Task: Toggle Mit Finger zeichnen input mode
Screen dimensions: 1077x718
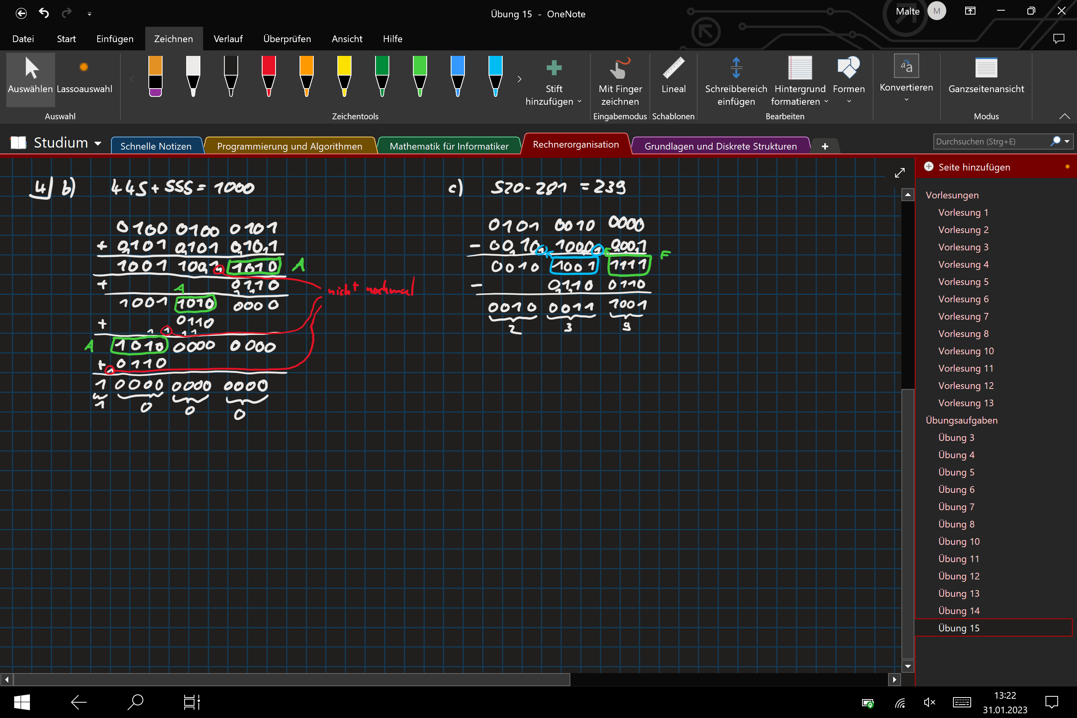Action: pyautogui.click(x=620, y=81)
